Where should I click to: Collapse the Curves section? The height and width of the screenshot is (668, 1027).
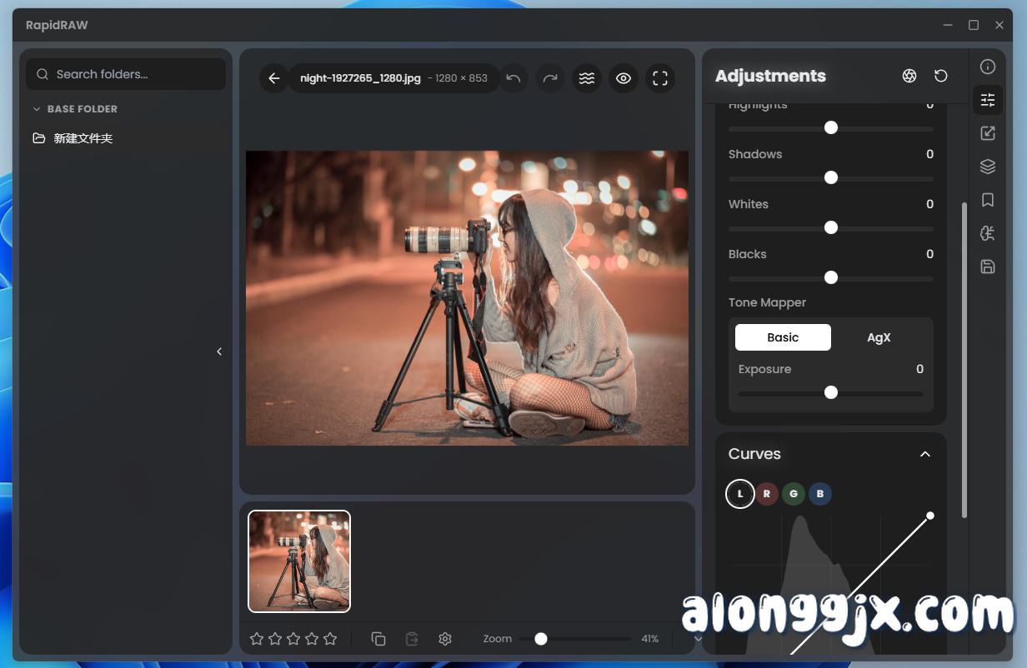[x=924, y=454]
